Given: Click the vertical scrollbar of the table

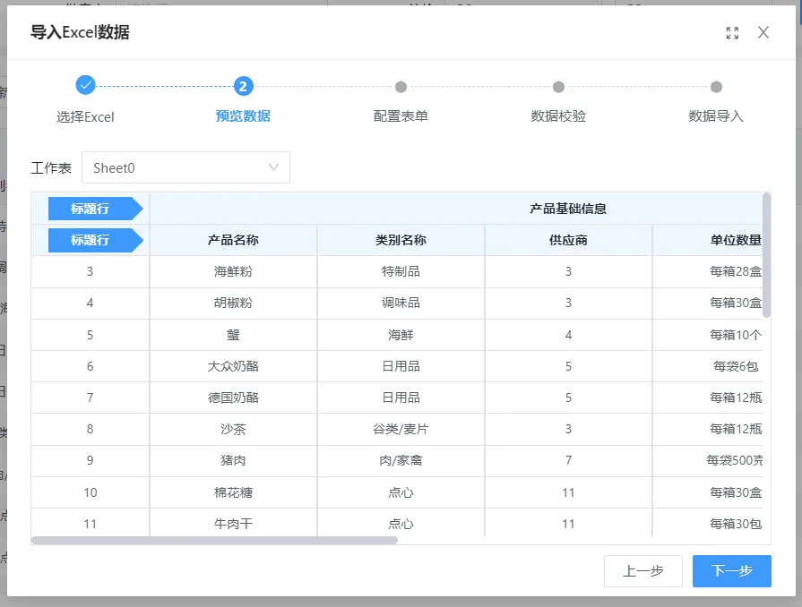Looking at the screenshot, I should 766,255.
